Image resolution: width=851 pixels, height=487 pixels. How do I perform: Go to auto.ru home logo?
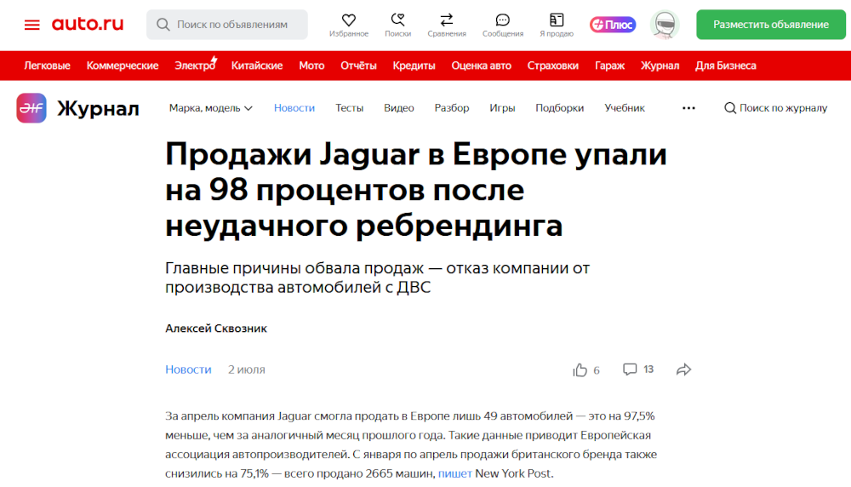pos(88,24)
